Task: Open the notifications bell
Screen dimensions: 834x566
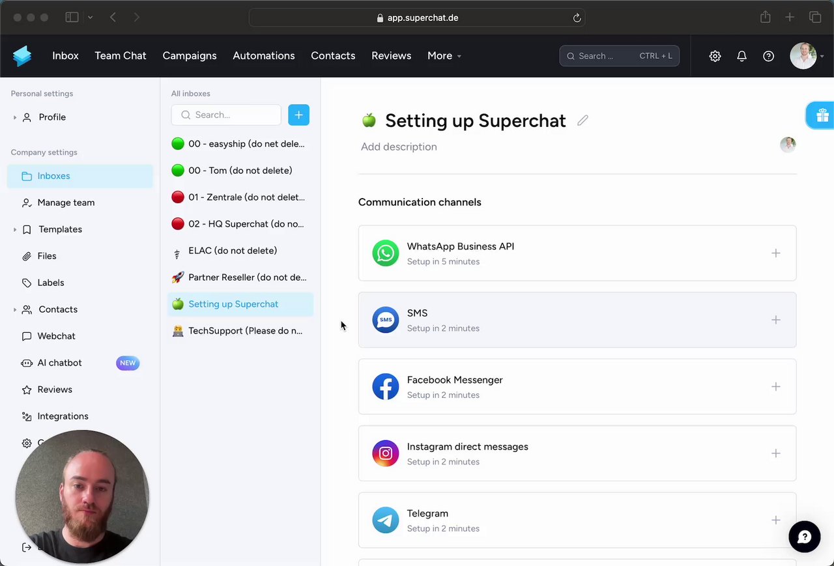Action: pyautogui.click(x=741, y=56)
